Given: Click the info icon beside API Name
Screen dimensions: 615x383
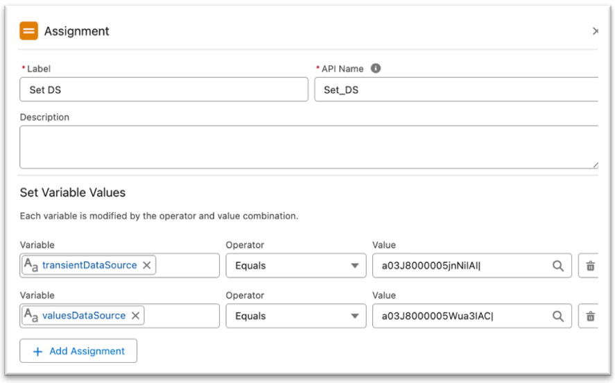Looking at the screenshot, I should (376, 69).
